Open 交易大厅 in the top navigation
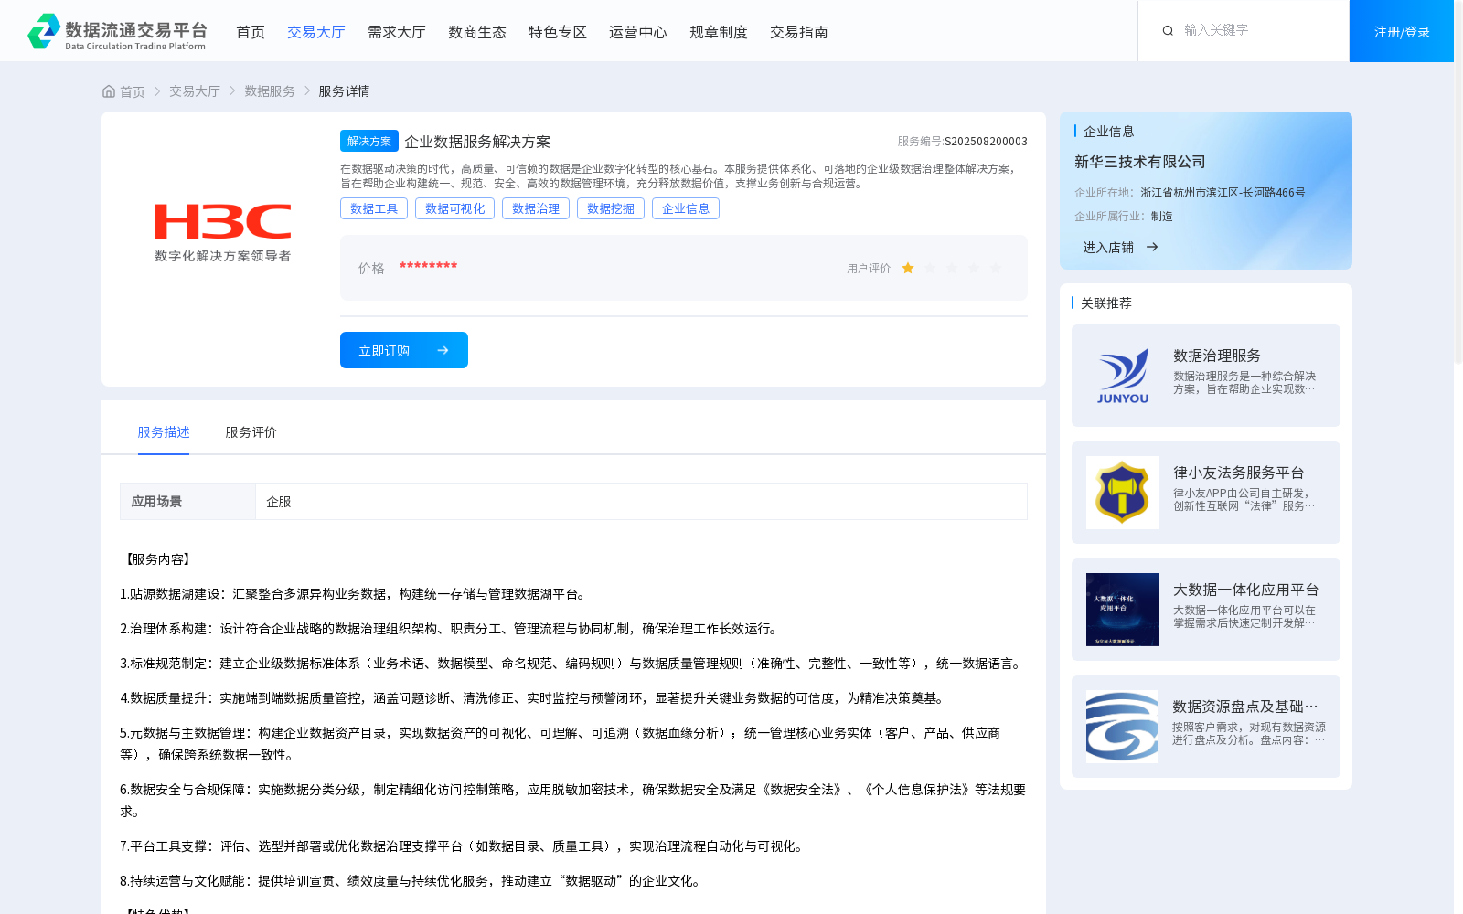 [316, 32]
